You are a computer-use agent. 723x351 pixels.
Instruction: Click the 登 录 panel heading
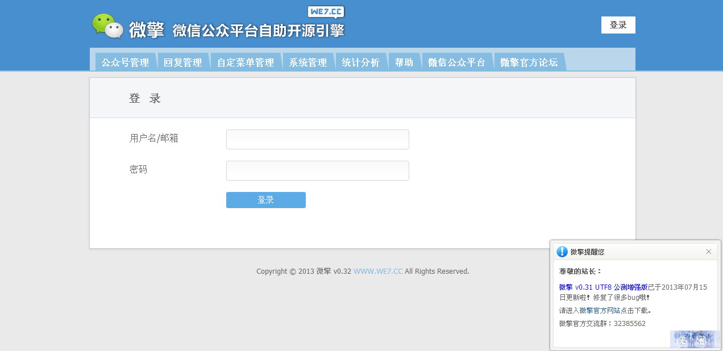pyautogui.click(x=145, y=98)
